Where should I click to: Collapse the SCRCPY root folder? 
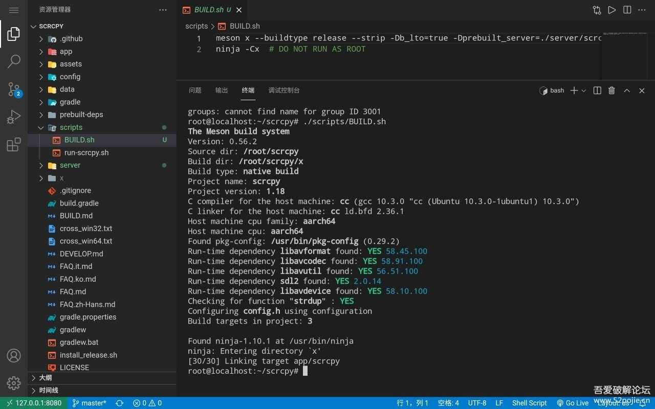tap(102, 26)
